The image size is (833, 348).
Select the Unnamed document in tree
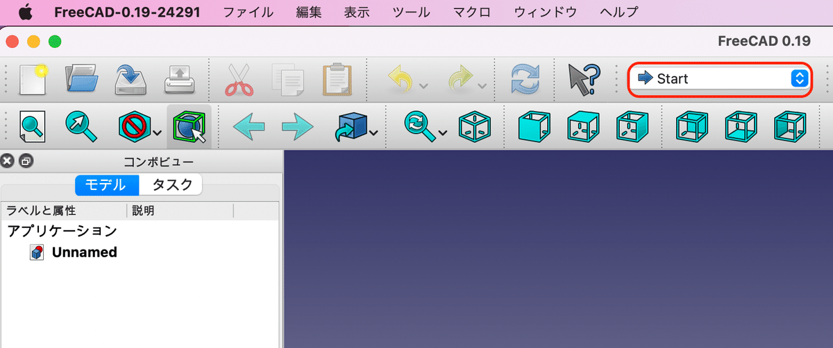tap(84, 252)
